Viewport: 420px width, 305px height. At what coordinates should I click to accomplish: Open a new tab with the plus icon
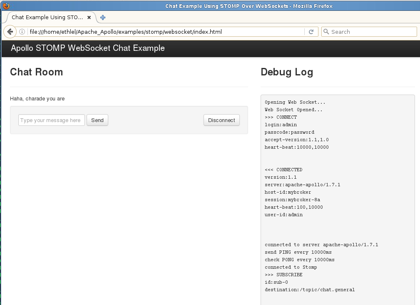tap(102, 17)
